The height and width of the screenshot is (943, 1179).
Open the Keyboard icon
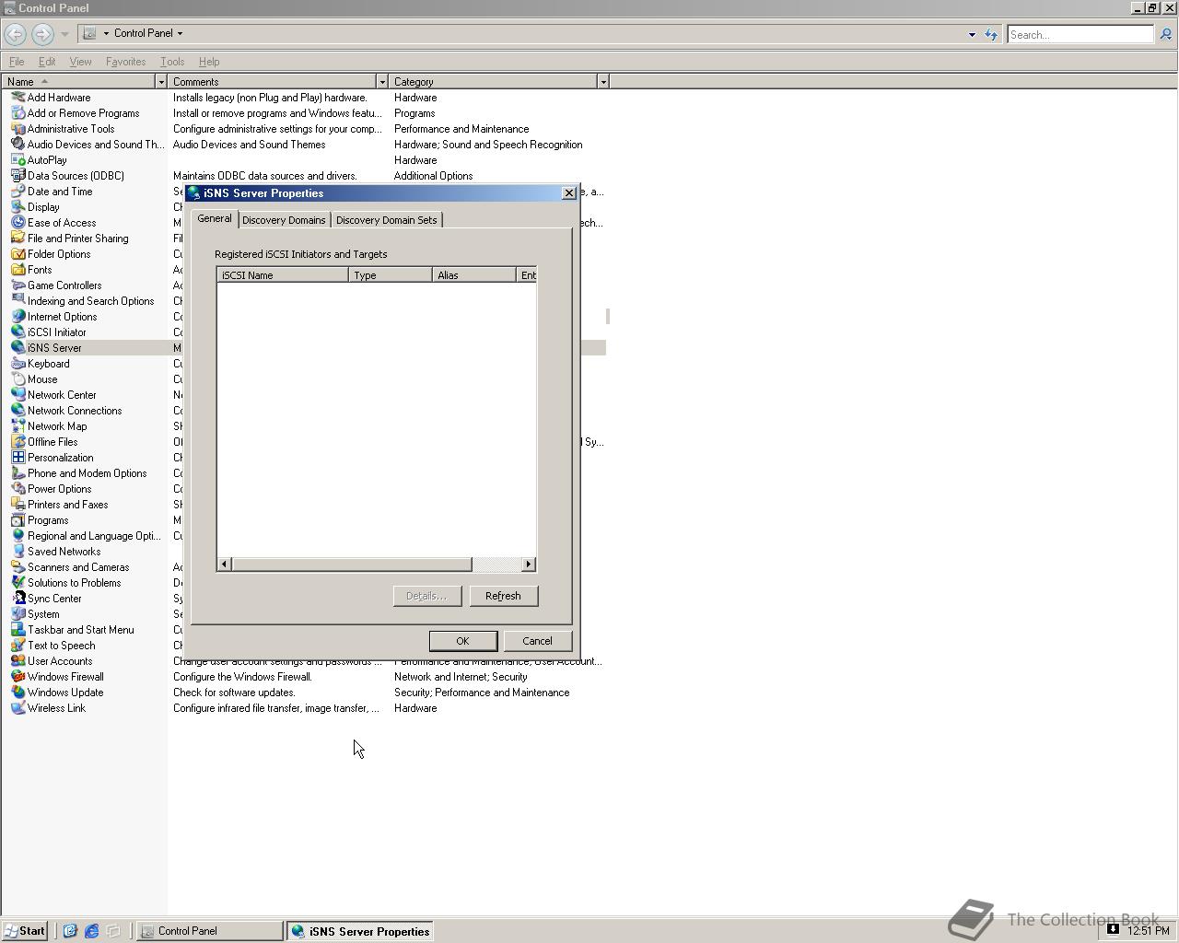pos(18,364)
